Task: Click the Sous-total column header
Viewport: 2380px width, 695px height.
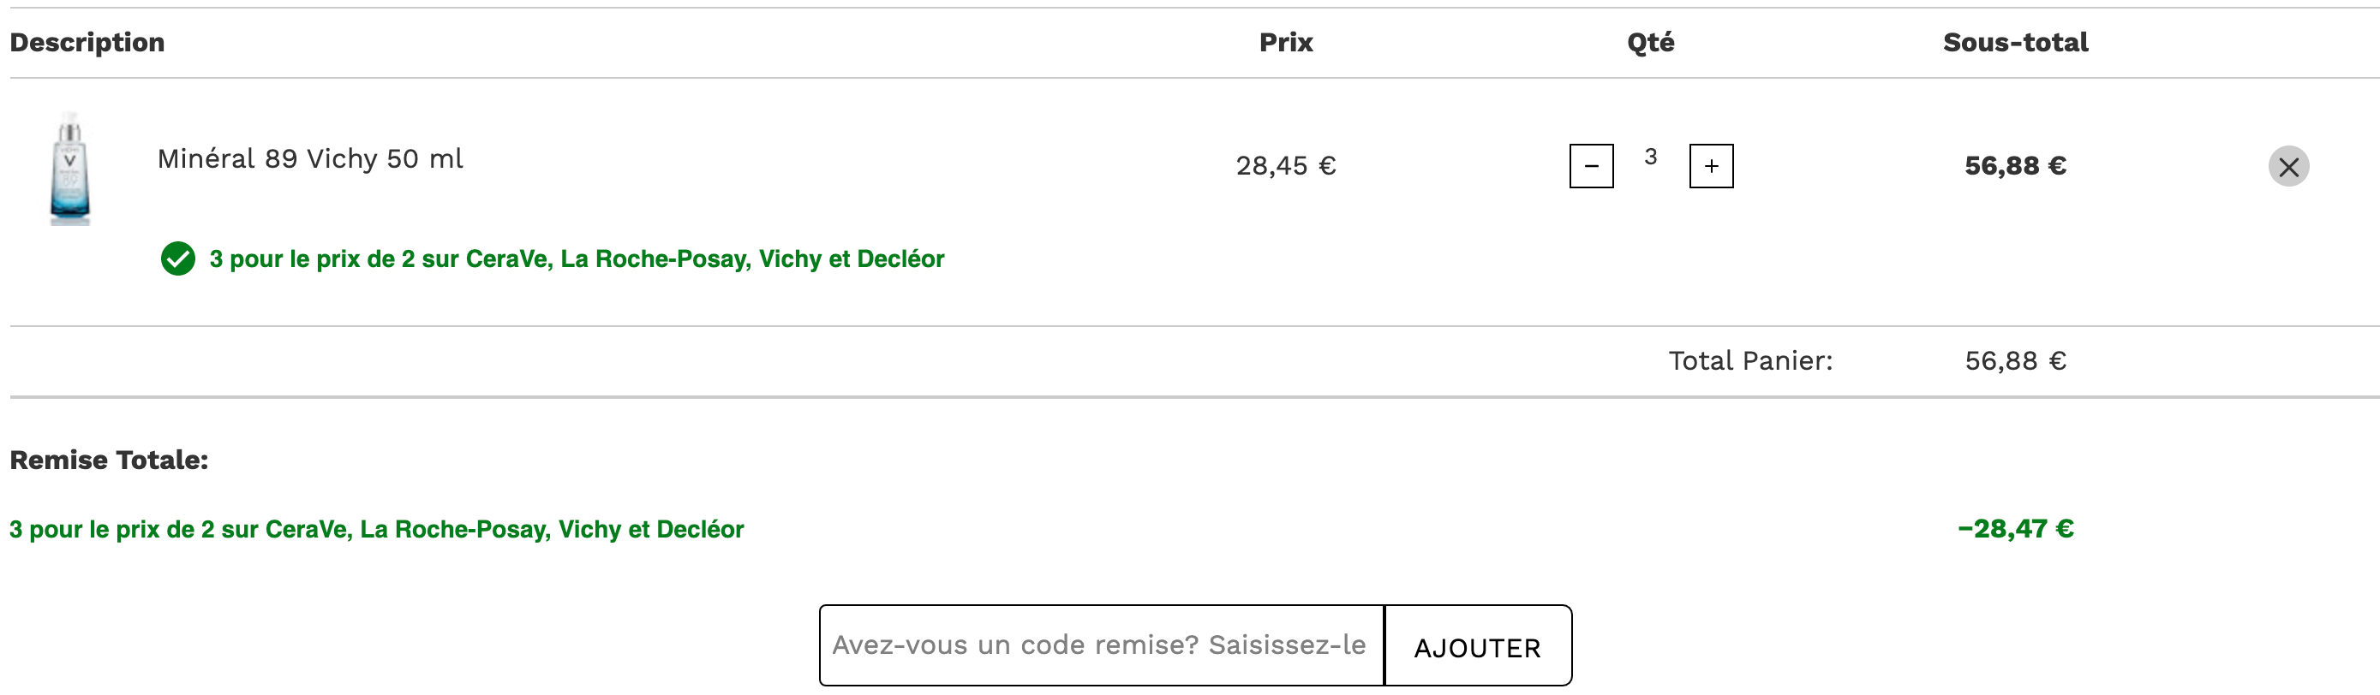Action: [2015, 43]
